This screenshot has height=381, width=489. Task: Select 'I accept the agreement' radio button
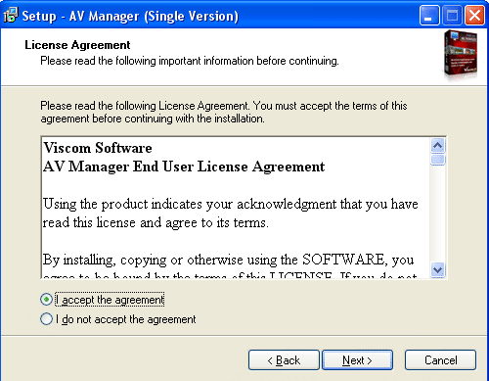point(46,299)
